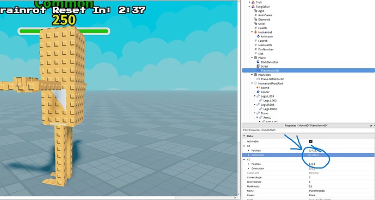Image resolution: width=375 pixels, height=200 pixels.
Task: Click the Gold item icon
Action: click(x=255, y=24)
